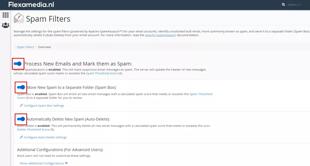This screenshot has height=166, width=310.
Task: Click the Flexamedia.nl logo
Action: click(31, 4)
